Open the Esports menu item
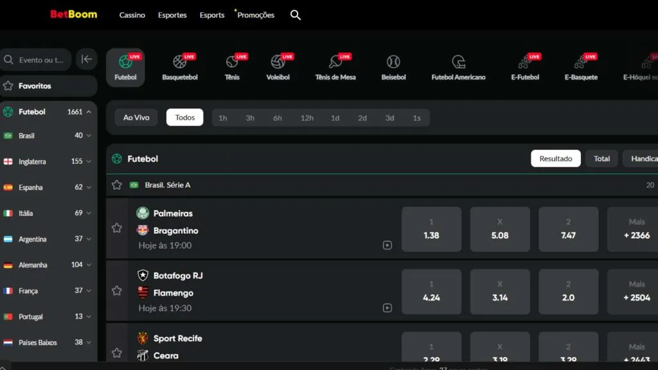The height and width of the screenshot is (370, 658). coord(211,15)
